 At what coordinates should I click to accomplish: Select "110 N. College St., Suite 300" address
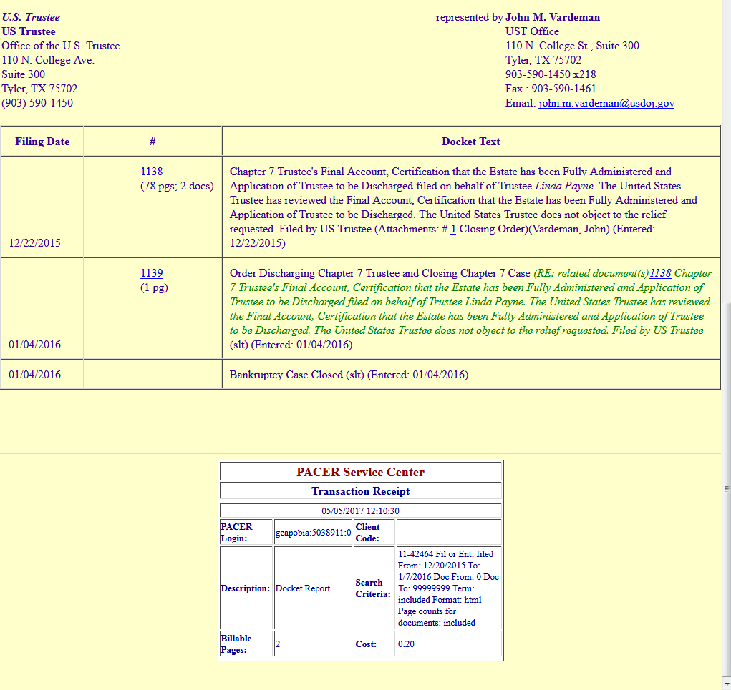[x=572, y=46]
